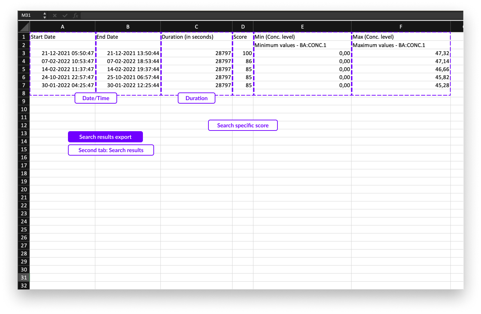Image resolution: width=481 pixels, height=314 pixels.
Task: Click the Search specific score button
Action: pyautogui.click(x=243, y=125)
